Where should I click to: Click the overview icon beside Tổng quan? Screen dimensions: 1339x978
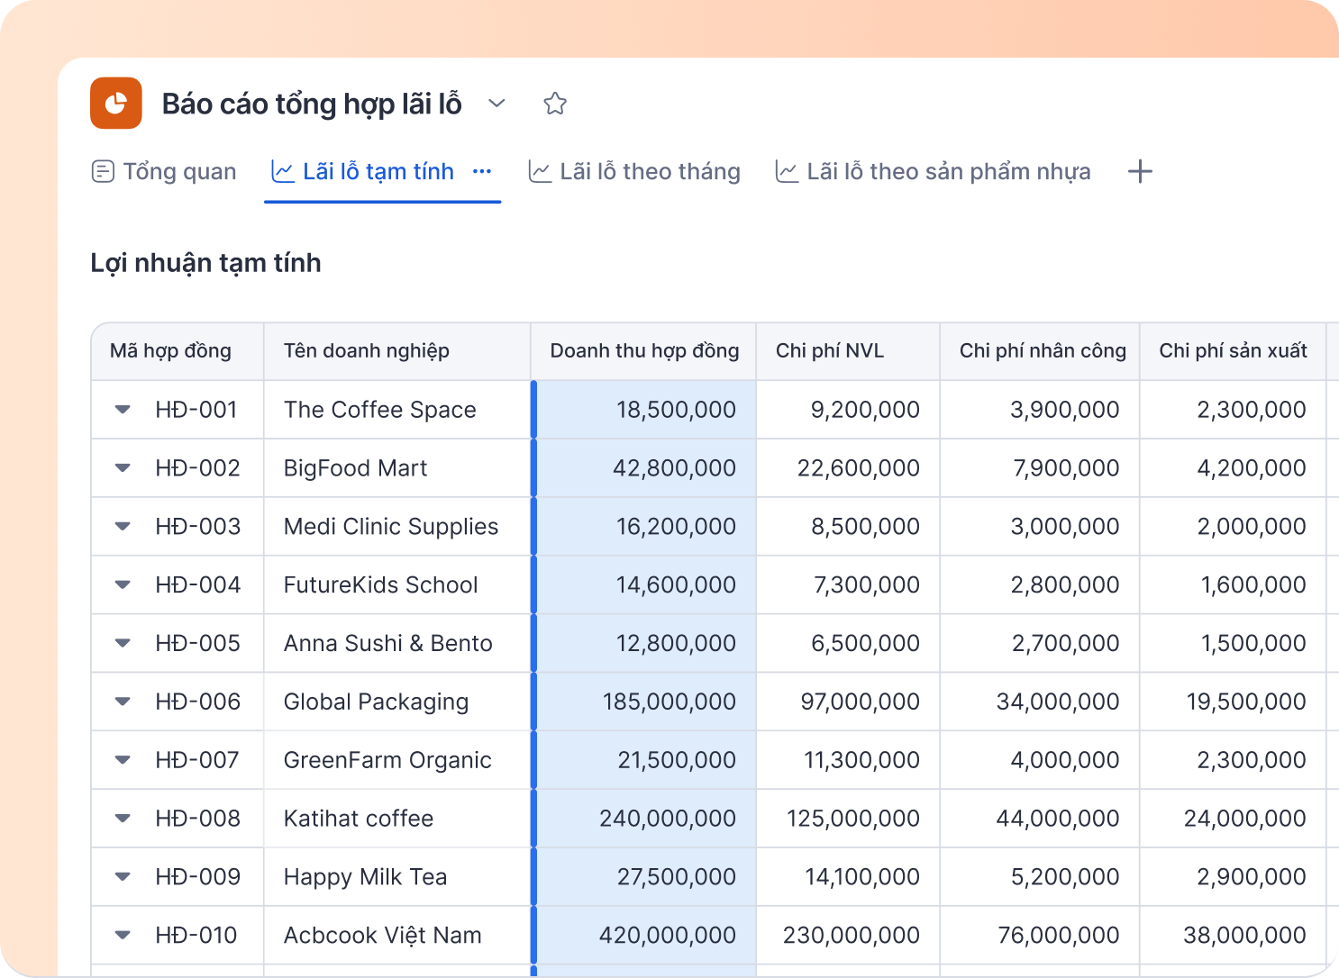103,171
